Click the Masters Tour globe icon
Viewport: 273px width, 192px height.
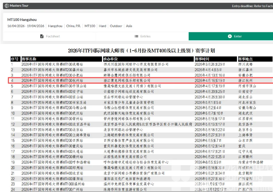(x=7, y=6)
